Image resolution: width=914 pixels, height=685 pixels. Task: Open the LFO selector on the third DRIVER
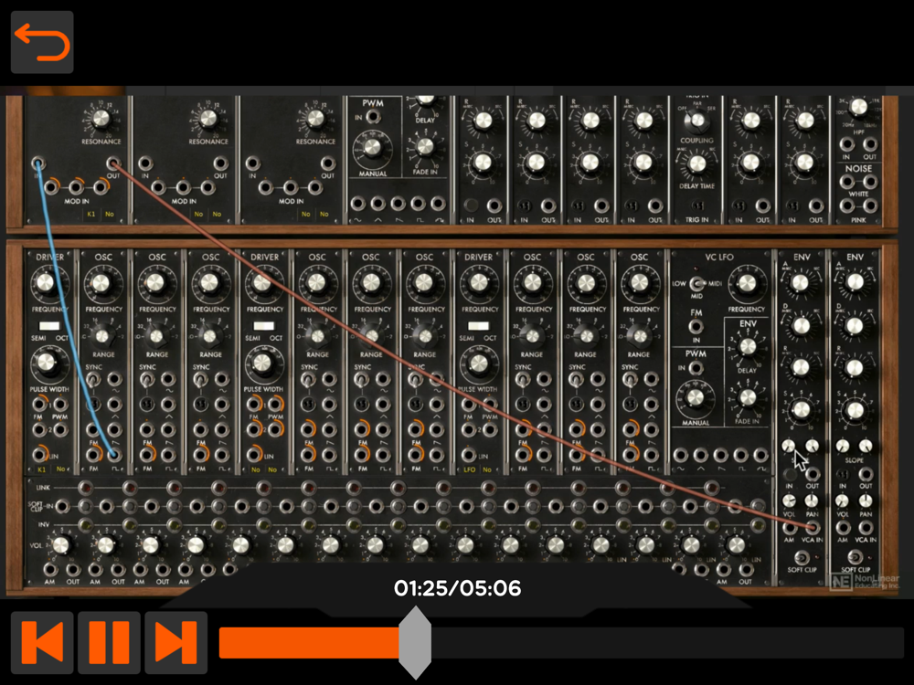click(469, 469)
